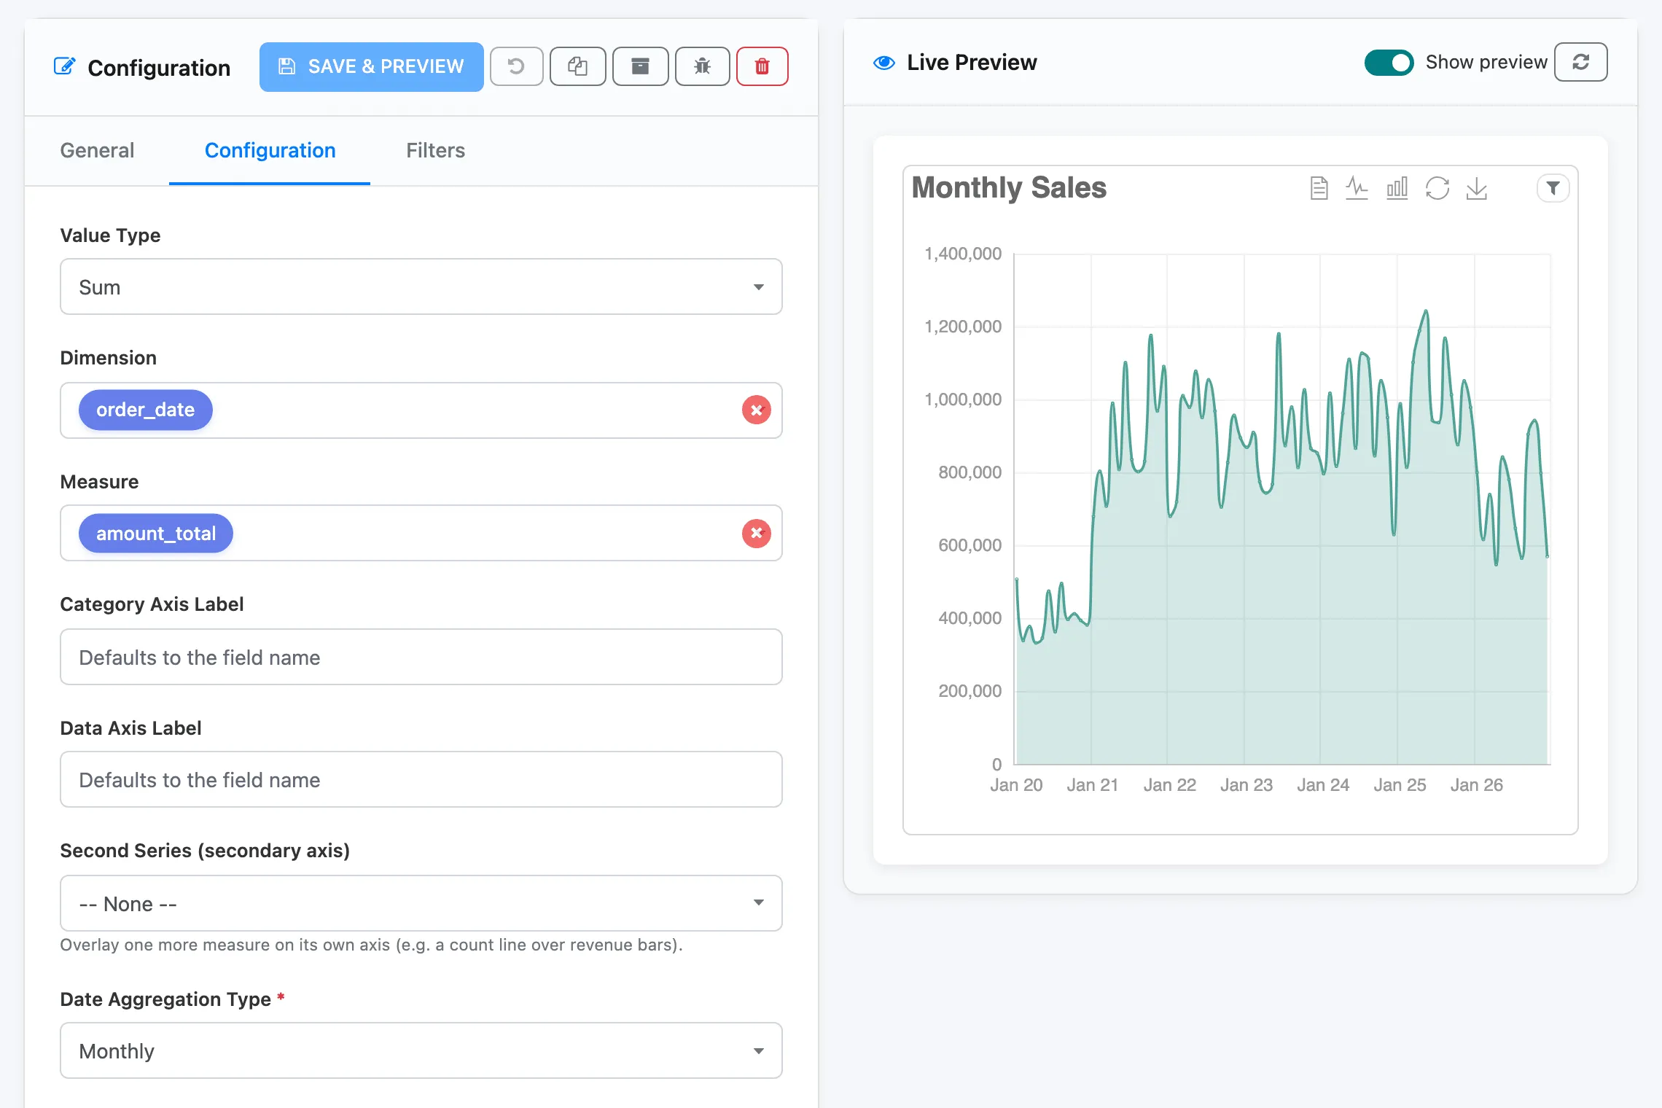Click the undo/reset arrow icon button
The height and width of the screenshot is (1108, 1662).
coord(516,66)
